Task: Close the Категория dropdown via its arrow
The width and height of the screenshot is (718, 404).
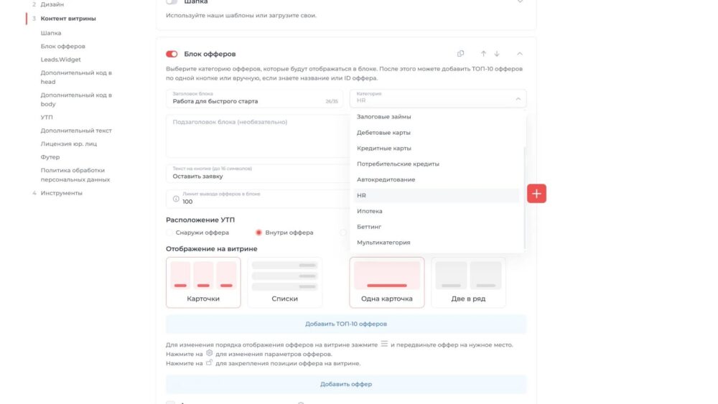Action: click(x=518, y=99)
